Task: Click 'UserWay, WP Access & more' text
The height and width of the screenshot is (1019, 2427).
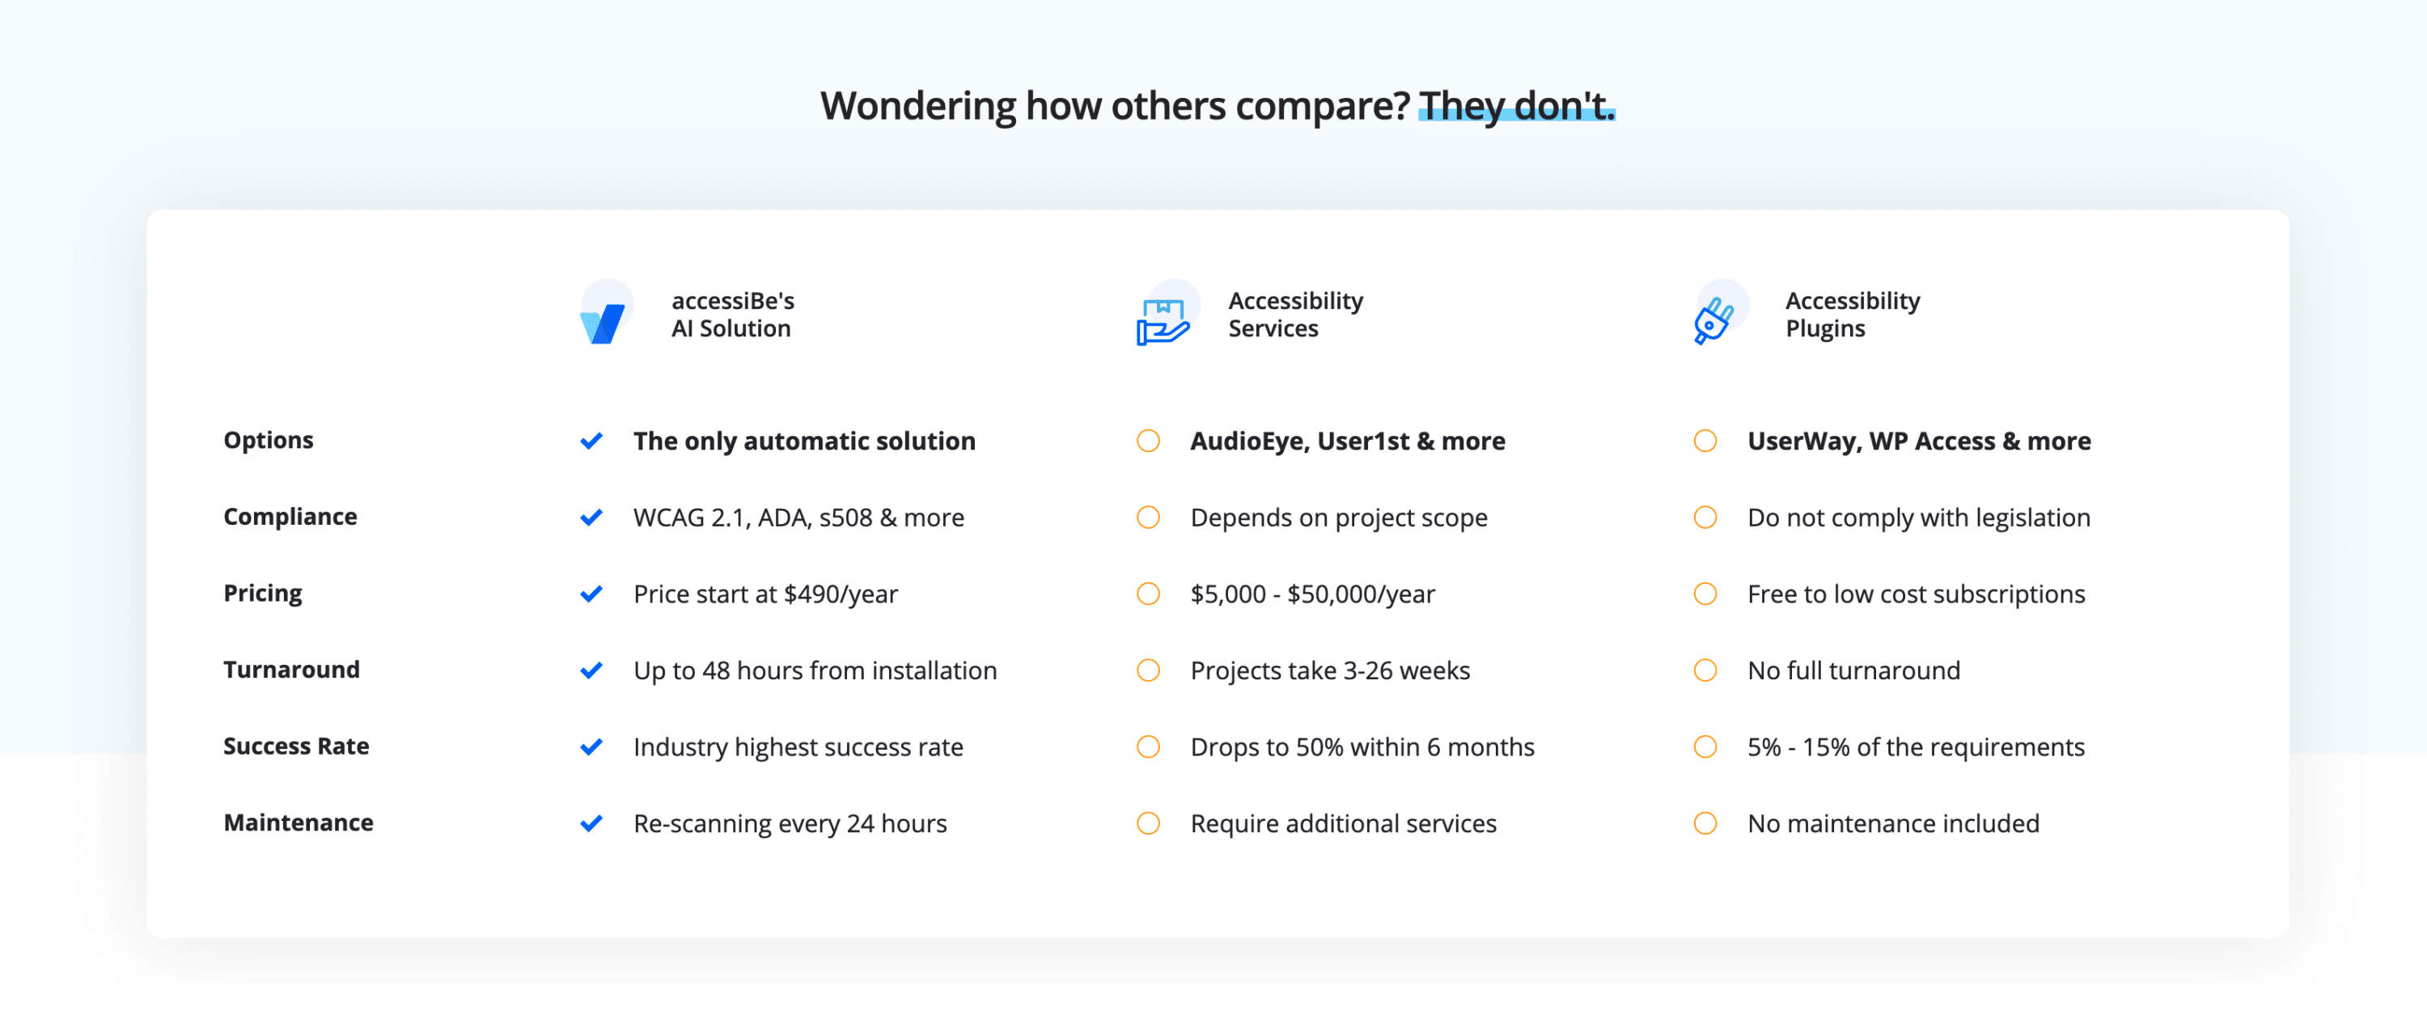Action: [x=1919, y=441]
